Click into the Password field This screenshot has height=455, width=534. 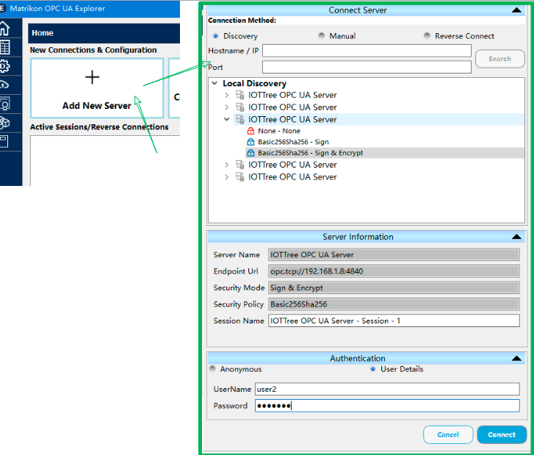[x=387, y=406]
